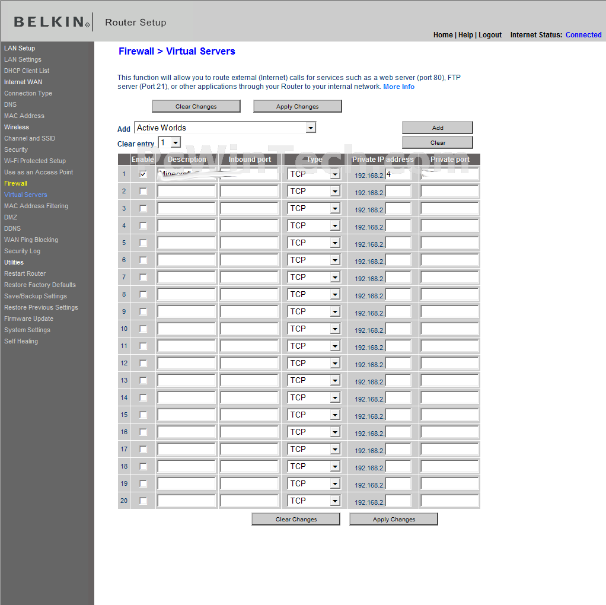The image size is (606, 605).
Task: Open DMZ settings
Action: click(11, 217)
